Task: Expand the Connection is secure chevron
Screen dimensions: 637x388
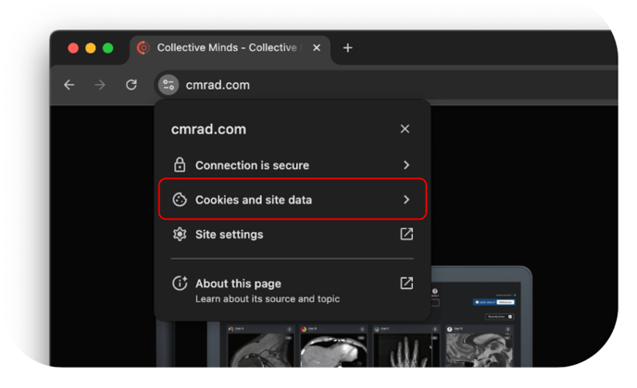Action: 406,165
